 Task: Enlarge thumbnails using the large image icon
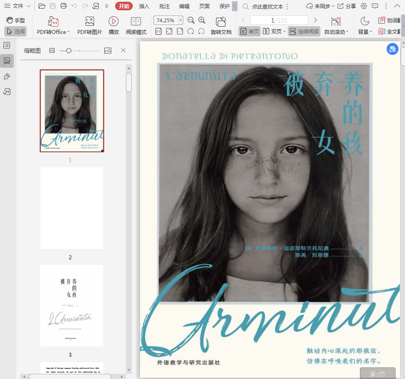click(107, 51)
